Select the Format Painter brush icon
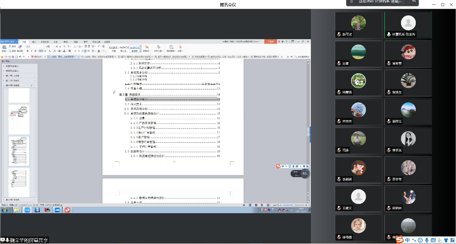Image resolution: width=456 pixels, height=244 pixels. [x=20, y=46]
